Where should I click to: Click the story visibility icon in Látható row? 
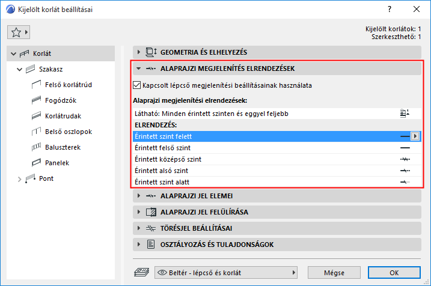405,113
